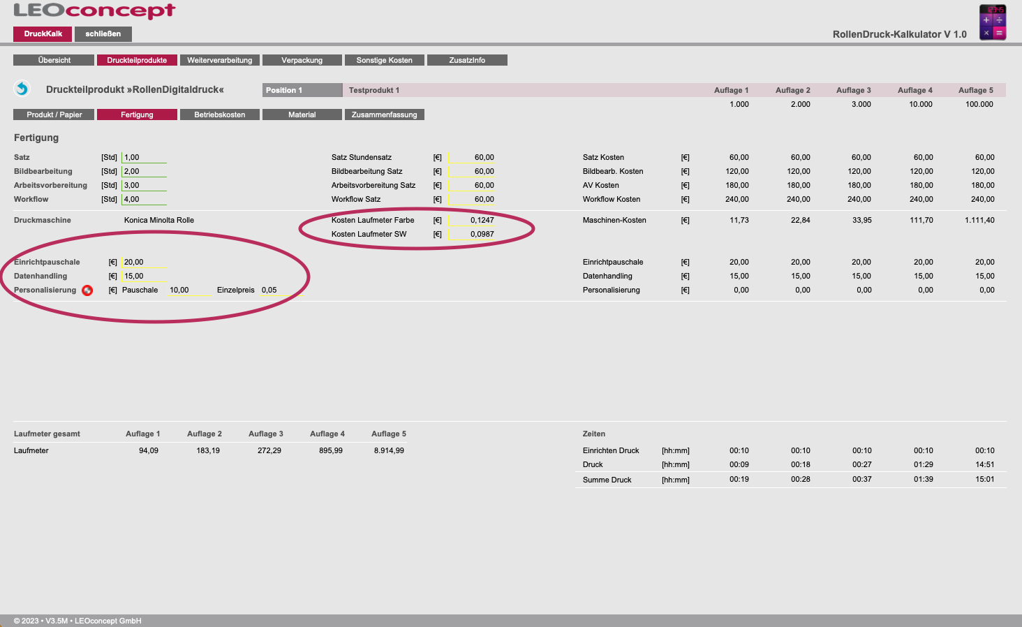Click the blue back arrow icon
The image size is (1022, 627).
[22, 89]
